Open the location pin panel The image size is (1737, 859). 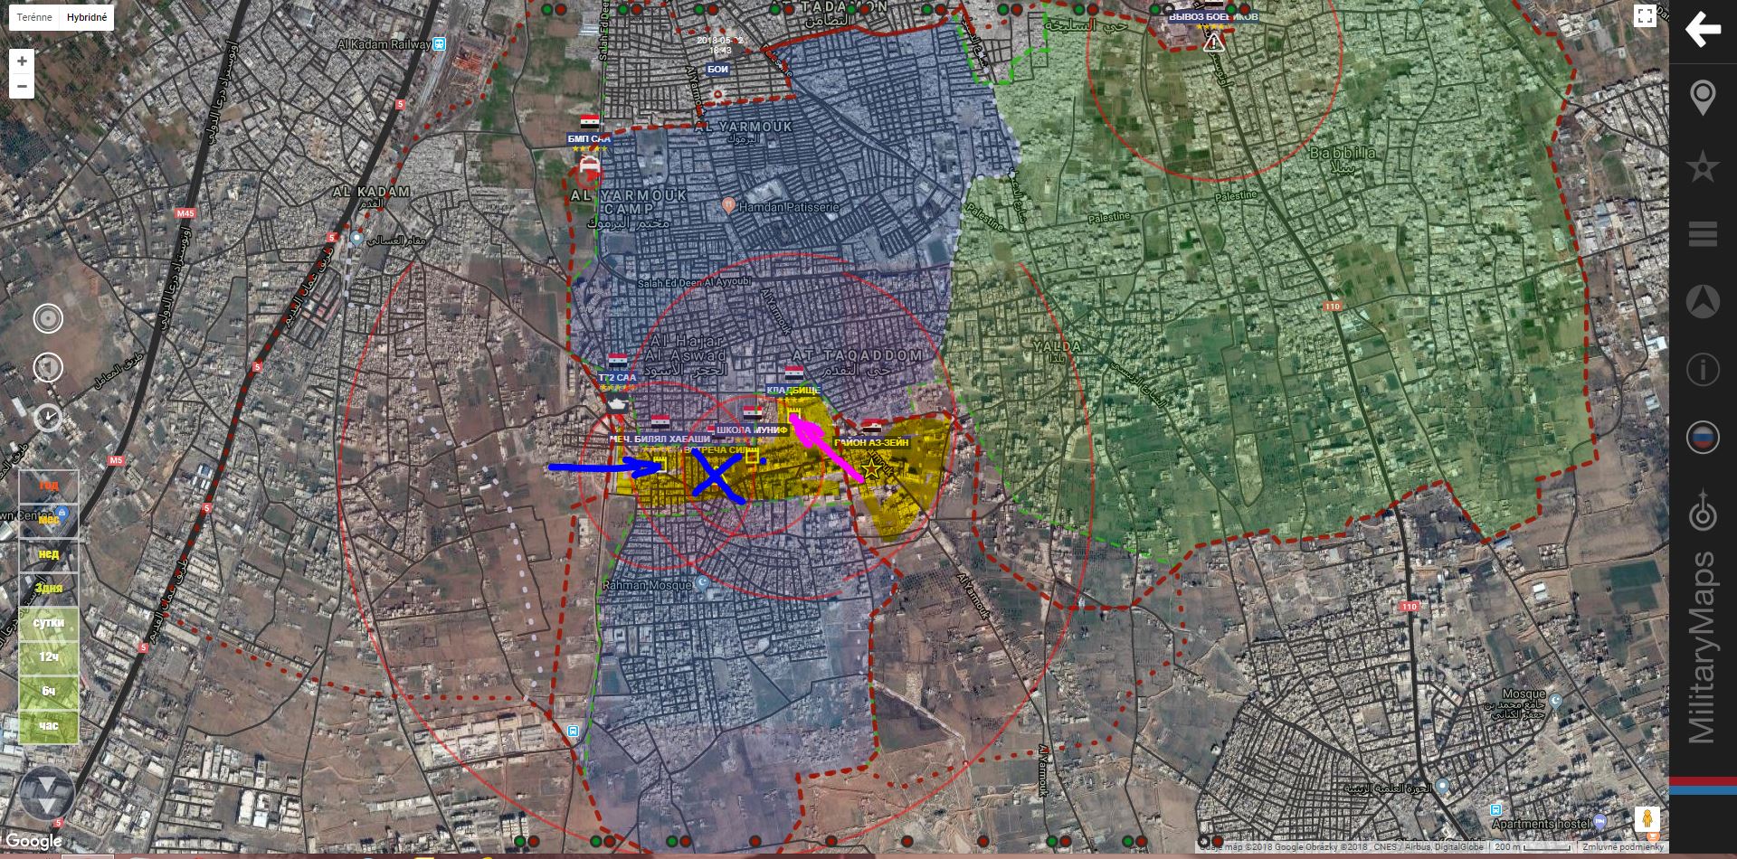point(1703,98)
